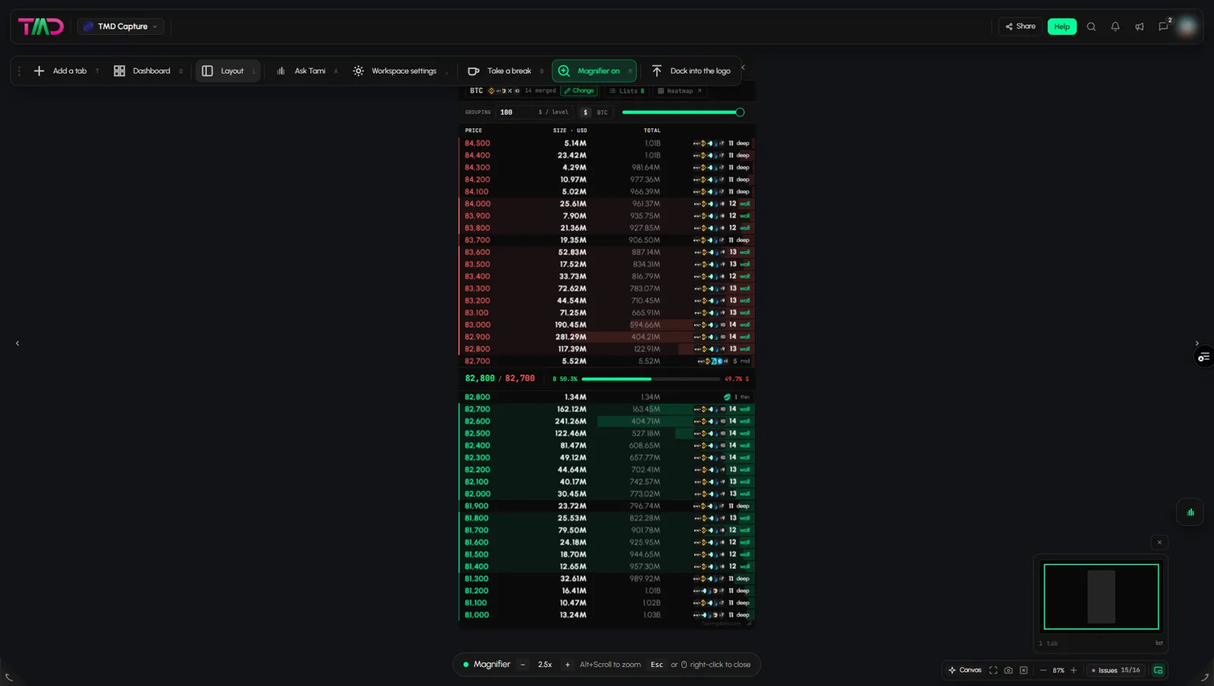Viewport: 1214px width, 686px height.
Task: Open the user avatar menu
Action: 1187,27
